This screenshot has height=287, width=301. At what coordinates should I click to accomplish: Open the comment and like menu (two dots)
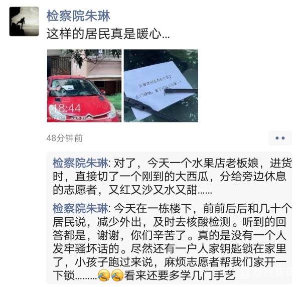[280, 138]
